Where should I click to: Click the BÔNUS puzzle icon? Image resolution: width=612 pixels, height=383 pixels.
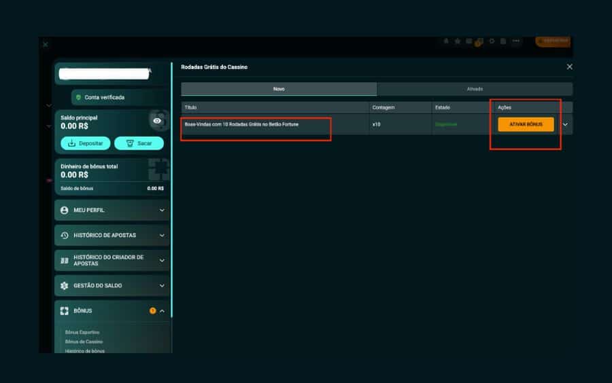tap(65, 311)
